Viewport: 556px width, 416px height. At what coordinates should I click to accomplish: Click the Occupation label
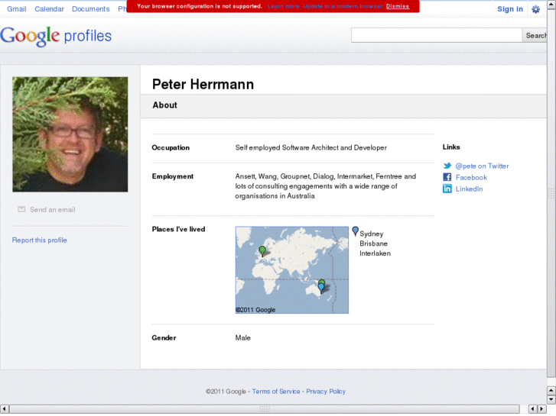point(171,147)
